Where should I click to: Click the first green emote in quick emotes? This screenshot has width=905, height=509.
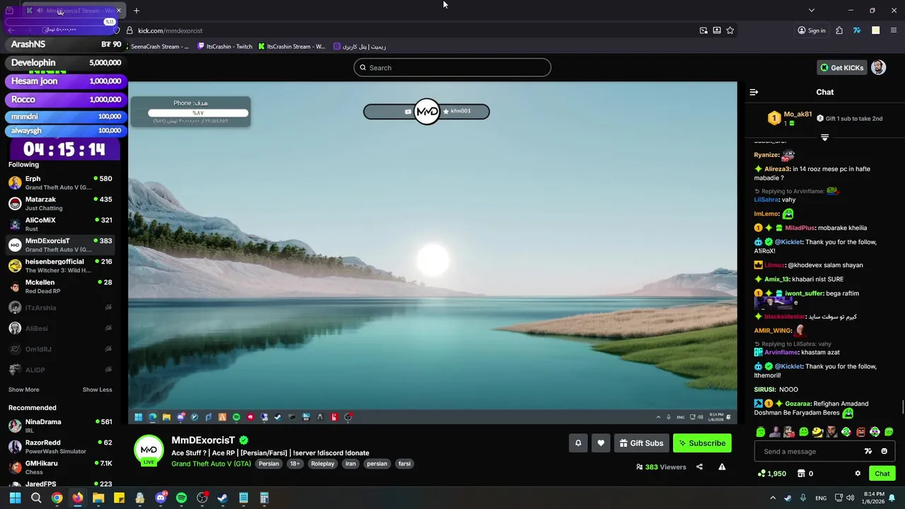(x=761, y=432)
